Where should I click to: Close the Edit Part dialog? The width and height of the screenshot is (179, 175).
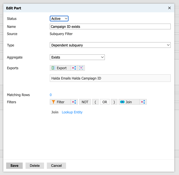[x=169, y=8]
